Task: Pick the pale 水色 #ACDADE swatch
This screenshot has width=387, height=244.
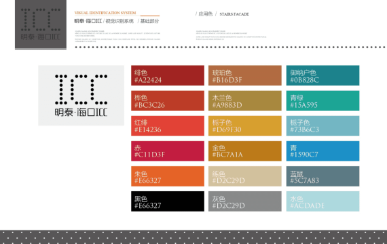Action: pos(322,201)
